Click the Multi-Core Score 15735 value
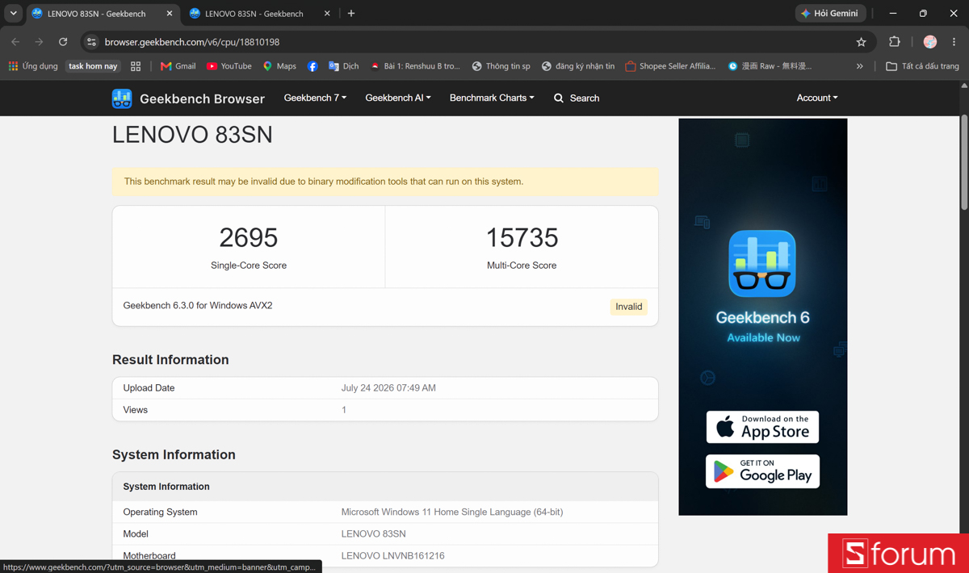969x573 pixels. [522, 237]
